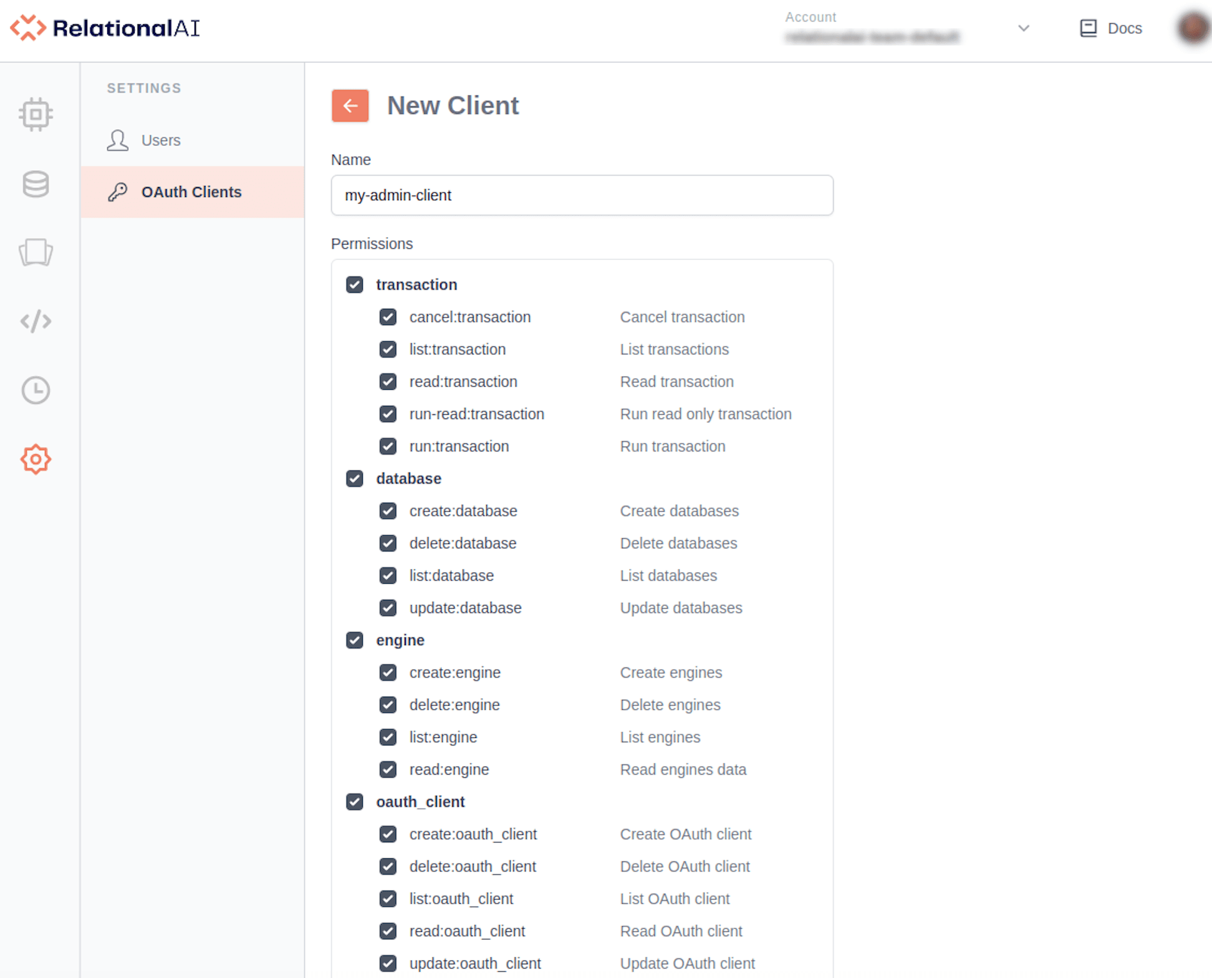Open the transactions clock icon in sidebar

[x=36, y=390]
